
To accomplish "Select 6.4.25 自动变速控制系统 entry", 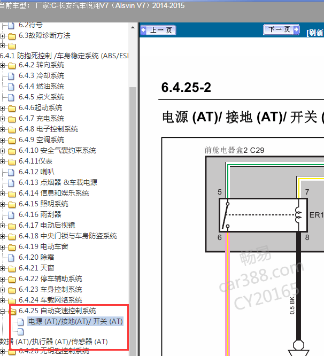I will pyautogui.click(x=57, y=311).
